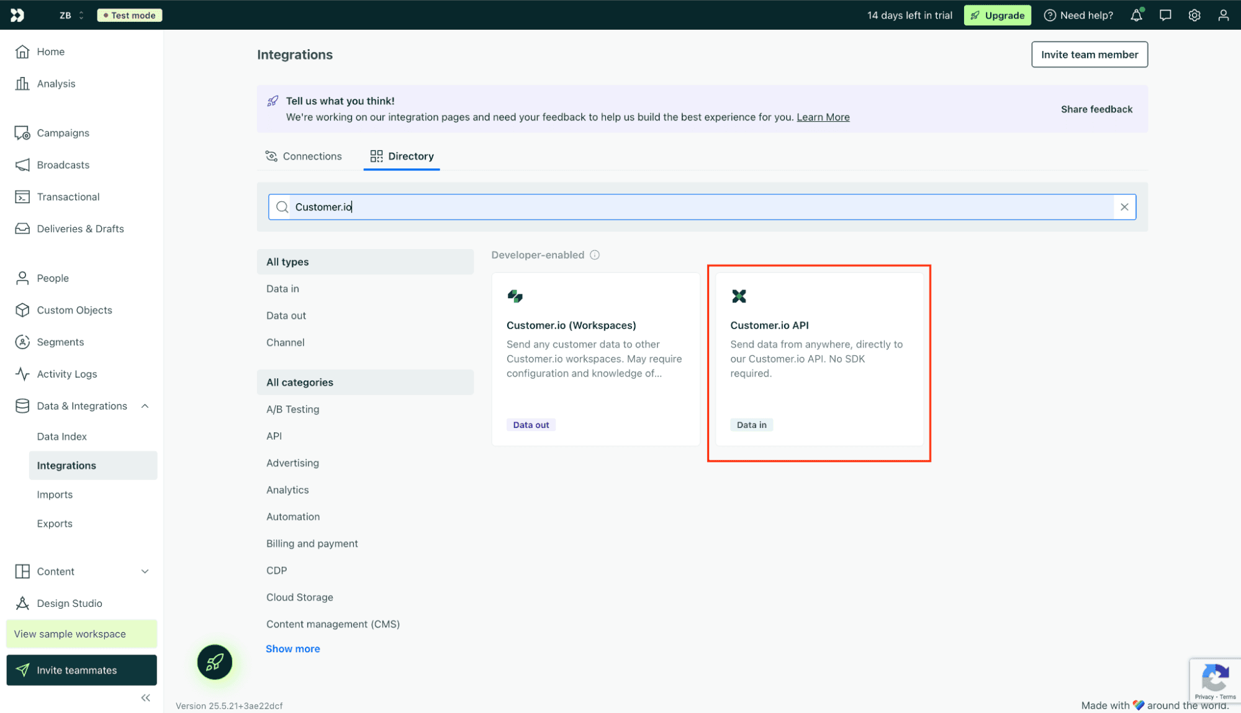This screenshot has height=713, width=1241.
Task: Click the Learn More link
Action: 823,117
